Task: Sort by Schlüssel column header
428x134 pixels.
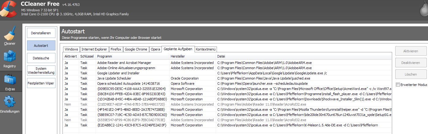Action: pos(87,57)
